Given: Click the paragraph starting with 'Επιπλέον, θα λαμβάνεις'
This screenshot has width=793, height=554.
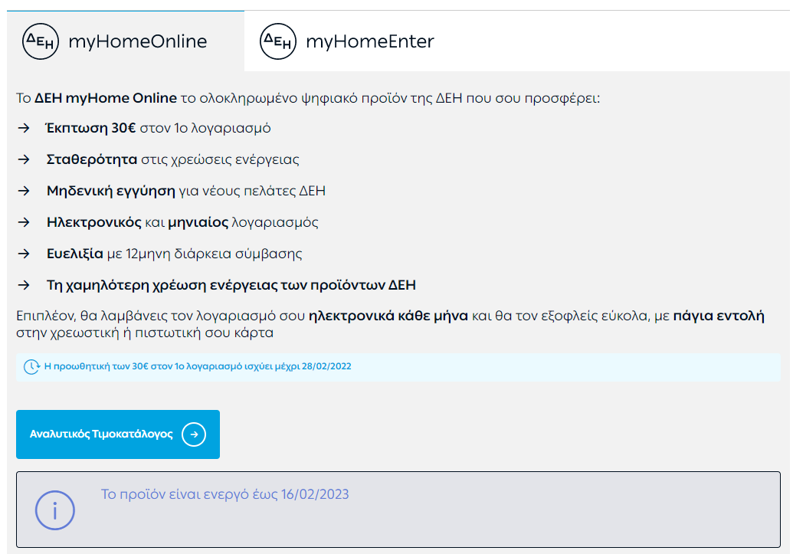Looking at the screenshot, I should [391, 324].
